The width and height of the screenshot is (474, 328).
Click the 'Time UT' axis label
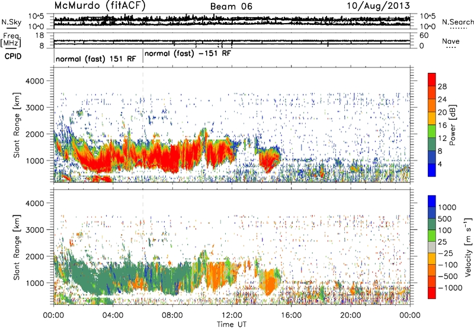coord(232,324)
